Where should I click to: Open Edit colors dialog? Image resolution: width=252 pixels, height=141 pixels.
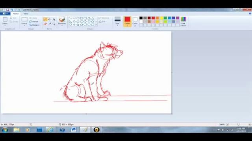[183, 22]
